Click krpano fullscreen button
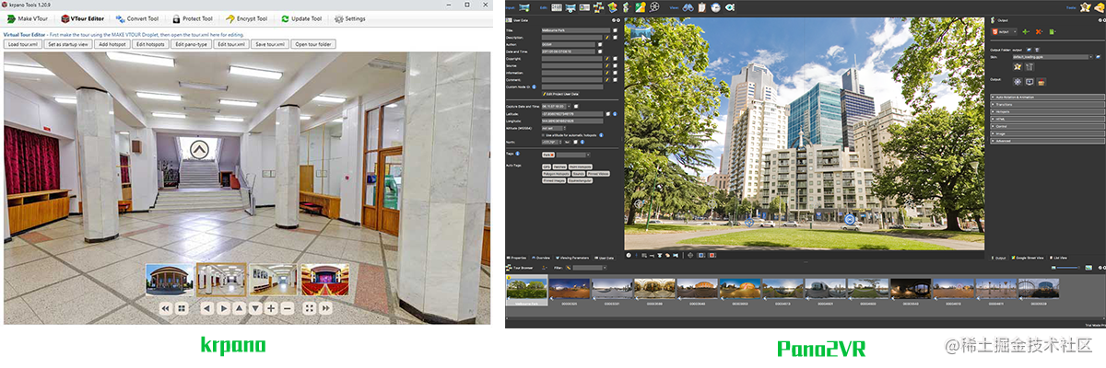The image size is (1106, 368). click(310, 308)
